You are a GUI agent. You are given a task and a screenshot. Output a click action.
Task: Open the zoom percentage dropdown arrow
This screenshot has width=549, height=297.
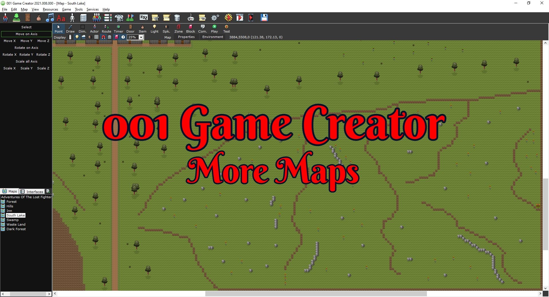141,37
